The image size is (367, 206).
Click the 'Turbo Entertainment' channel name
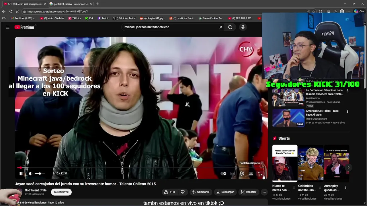[x=316, y=119]
